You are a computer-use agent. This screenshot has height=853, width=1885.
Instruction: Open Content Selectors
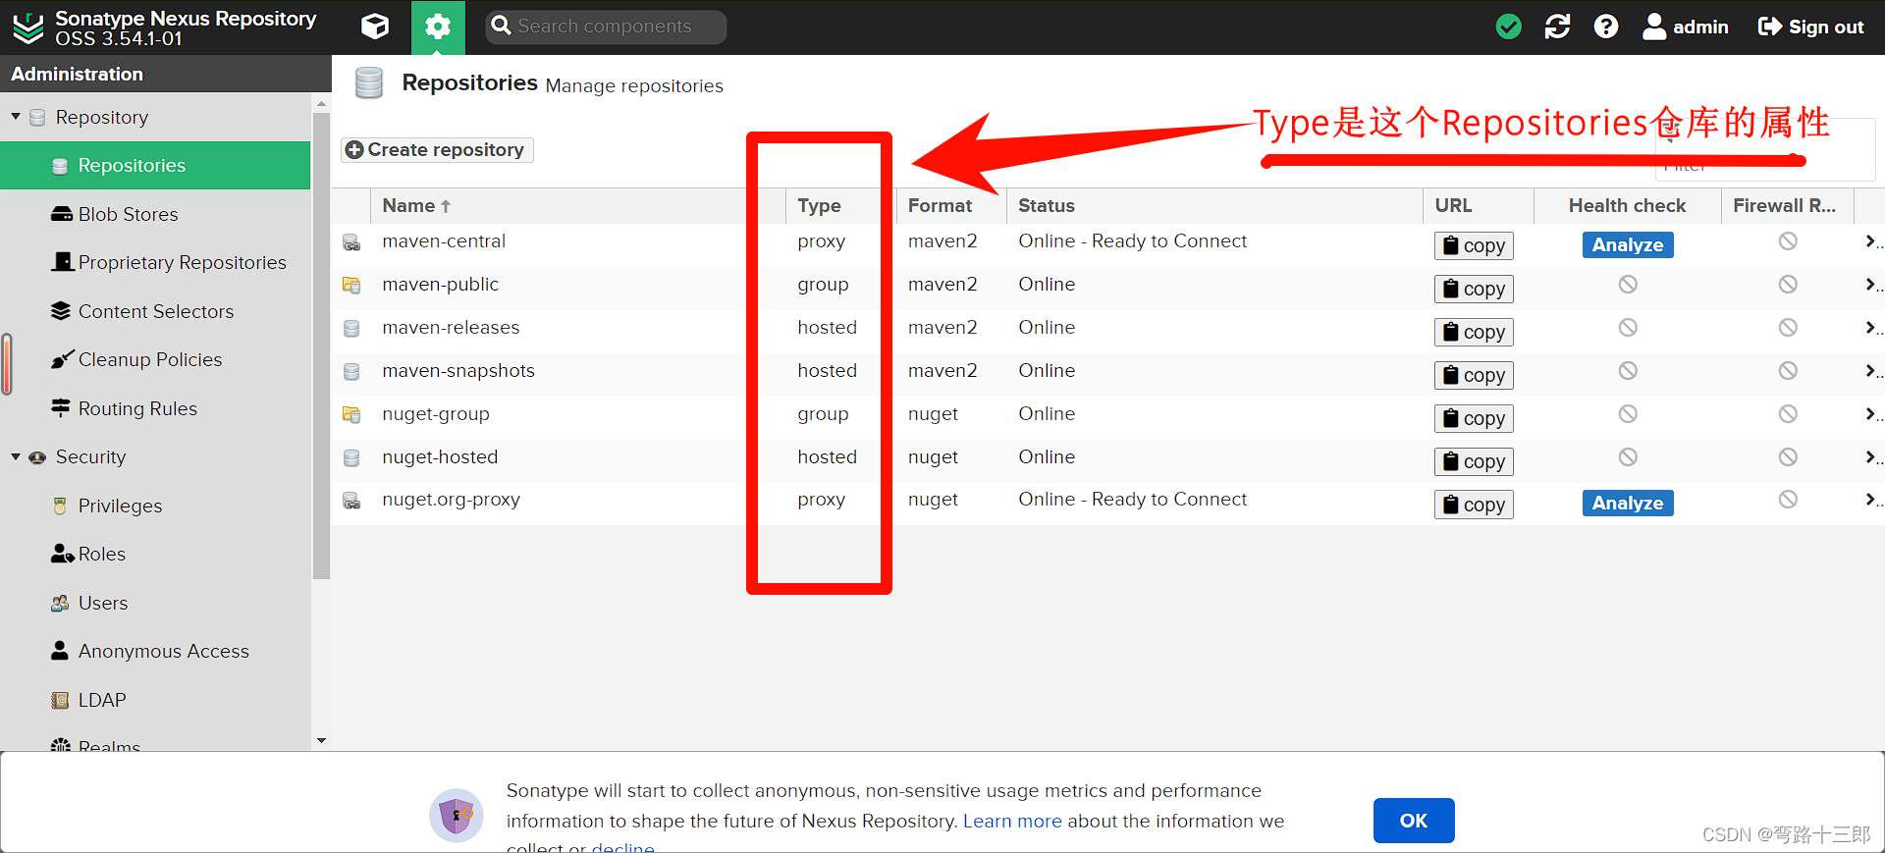pyautogui.click(x=155, y=311)
